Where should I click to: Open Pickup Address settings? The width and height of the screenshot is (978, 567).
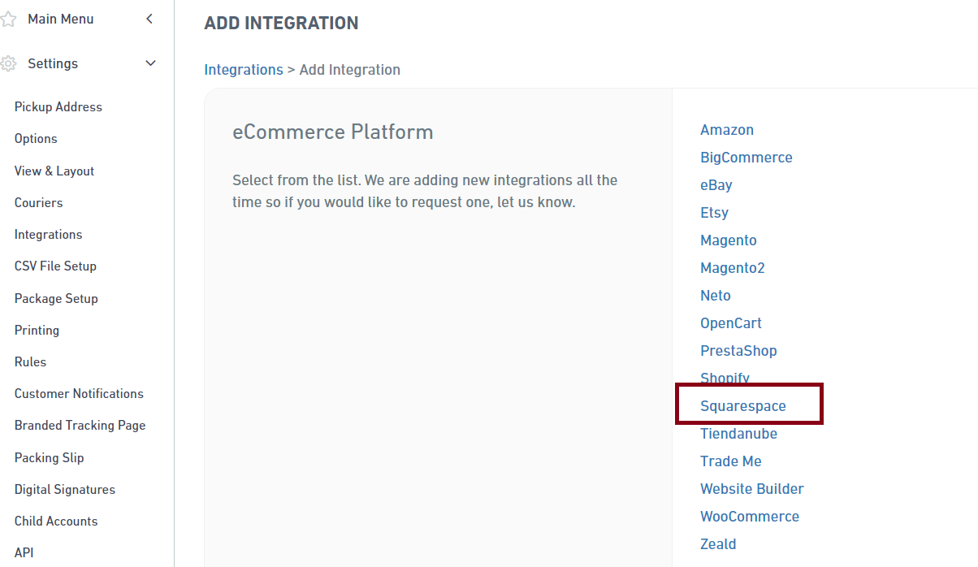coord(58,107)
